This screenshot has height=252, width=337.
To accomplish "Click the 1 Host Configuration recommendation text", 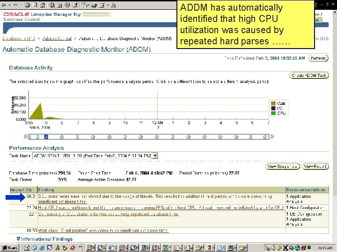I will point(305,208).
